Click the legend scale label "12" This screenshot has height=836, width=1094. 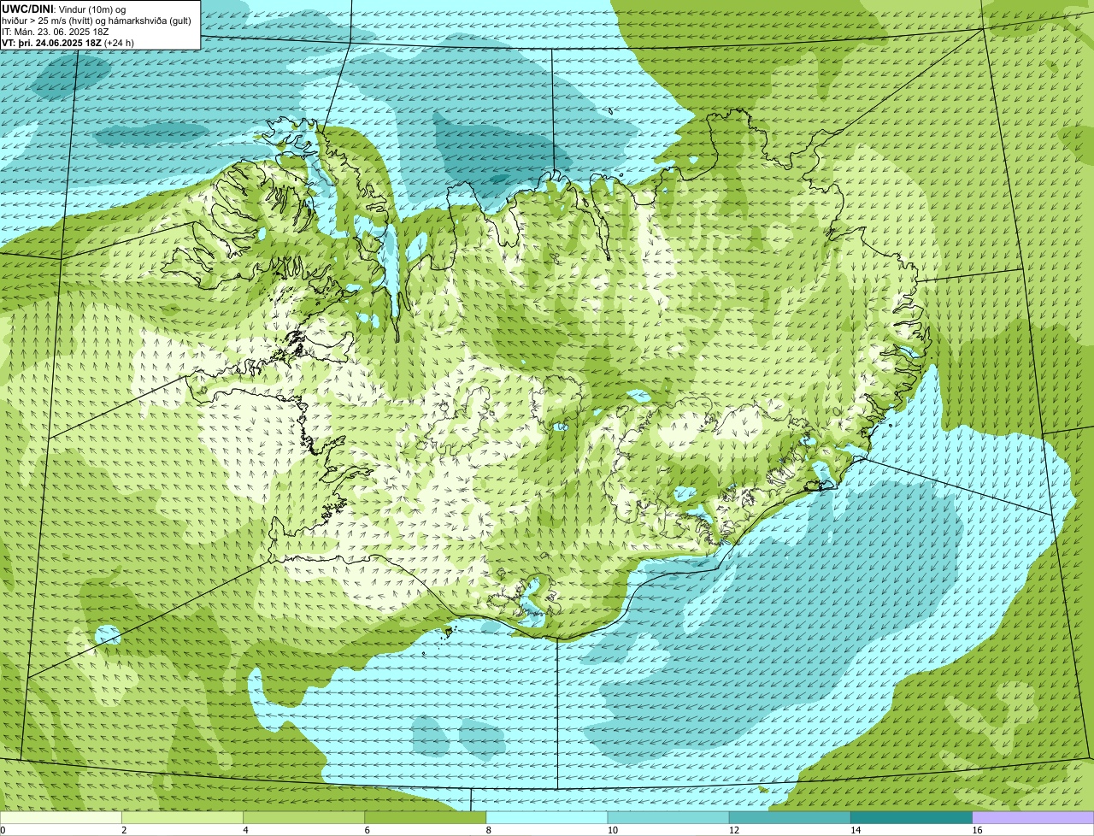tap(733, 830)
